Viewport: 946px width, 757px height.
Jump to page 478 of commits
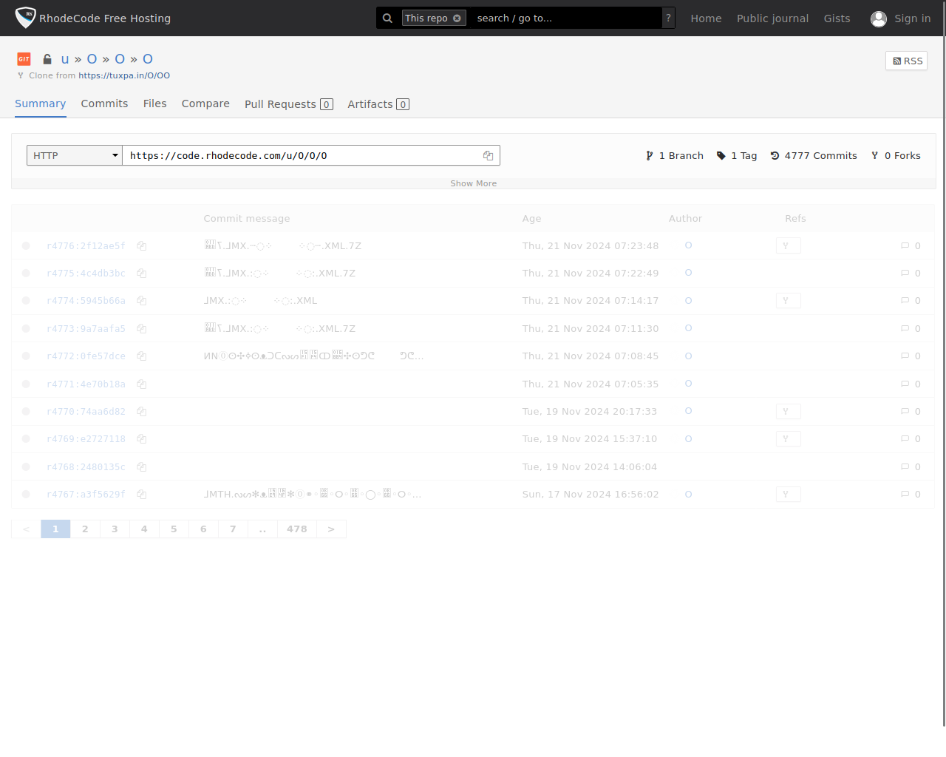tap(296, 529)
